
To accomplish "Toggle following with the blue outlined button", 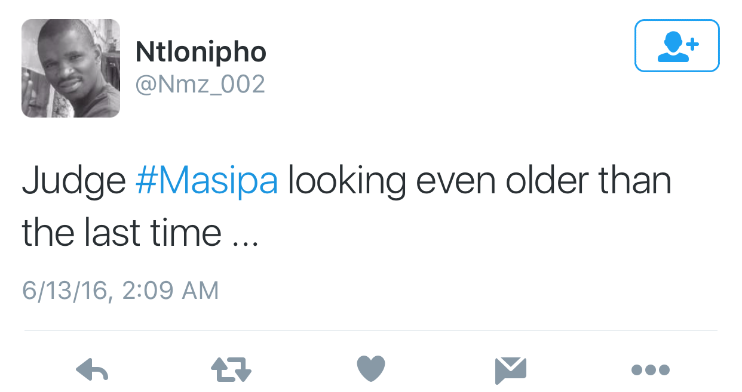I will 677,46.
